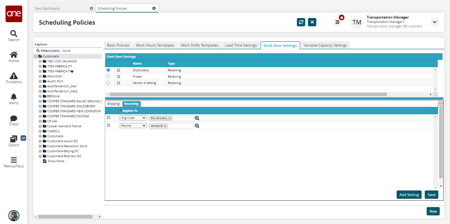Open the Org Code dropdown
The height and width of the screenshot is (224, 450).
(133, 118)
